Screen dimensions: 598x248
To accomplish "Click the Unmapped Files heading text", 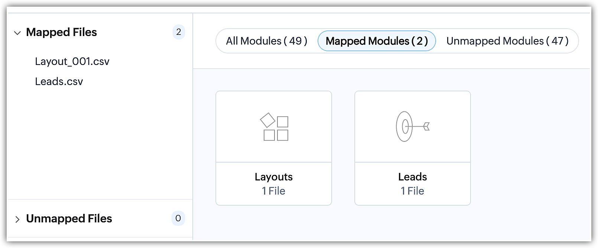I will point(69,219).
